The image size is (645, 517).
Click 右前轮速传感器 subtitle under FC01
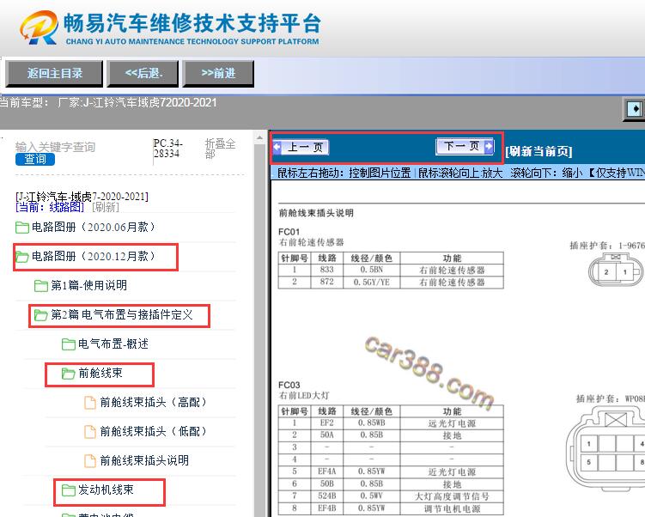pyautogui.click(x=312, y=243)
